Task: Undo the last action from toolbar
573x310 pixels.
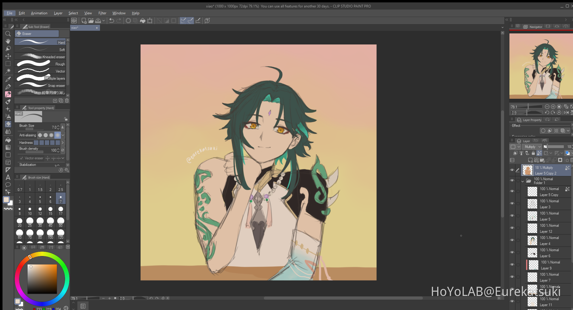Action: click(111, 21)
